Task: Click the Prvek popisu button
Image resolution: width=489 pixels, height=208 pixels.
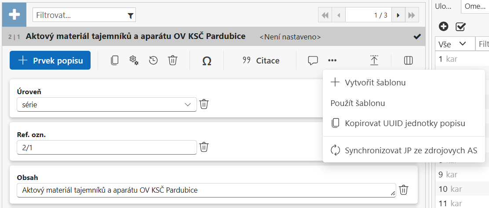Action: coord(50,60)
